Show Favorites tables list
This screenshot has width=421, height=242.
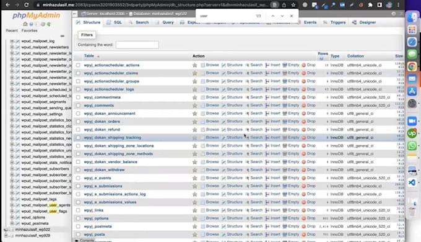(29, 30)
